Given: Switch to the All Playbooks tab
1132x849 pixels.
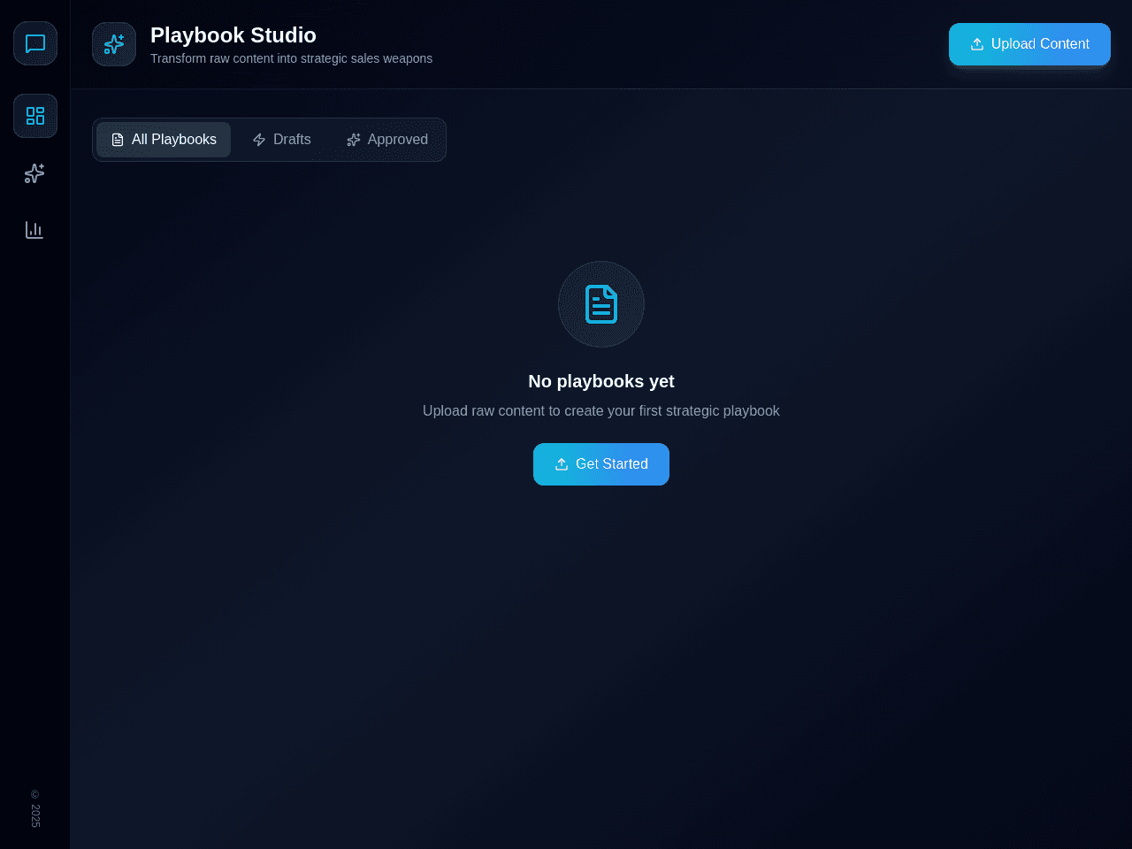Looking at the screenshot, I should tap(164, 140).
